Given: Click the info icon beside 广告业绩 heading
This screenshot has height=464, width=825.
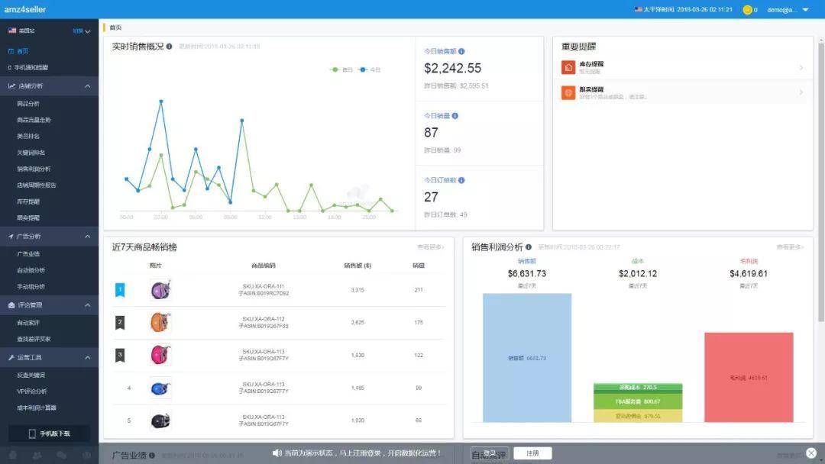Looking at the screenshot, I should tap(151, 456).
